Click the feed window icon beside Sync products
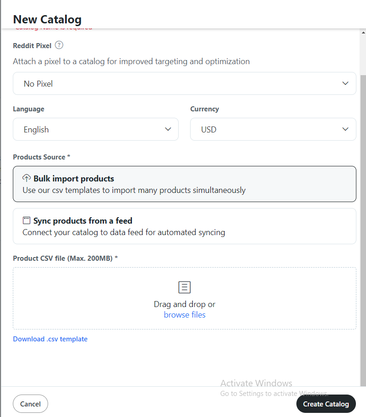The image size is (366, 417). 27,220
